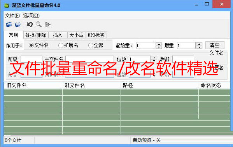Click the 新文件名 column header
This screenshot has height=147, width=233.
coord(91,86)
